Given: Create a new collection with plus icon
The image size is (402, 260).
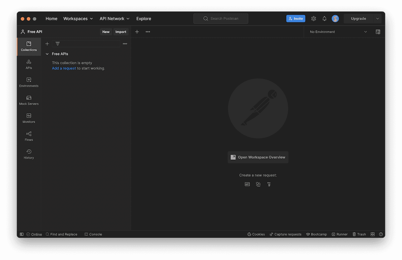Looking at the screenshot, I should [x=47, y=44].
